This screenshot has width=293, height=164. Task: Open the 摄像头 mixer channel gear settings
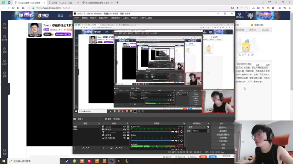[181, 141]
